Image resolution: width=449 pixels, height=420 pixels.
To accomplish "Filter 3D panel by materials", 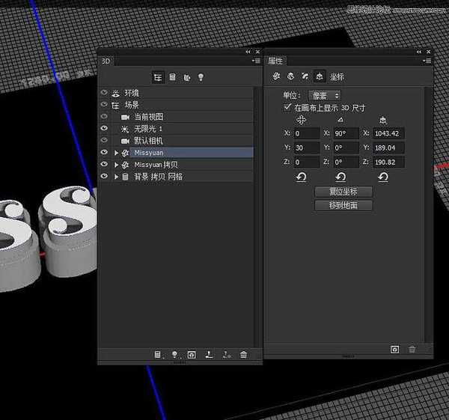I will point(186,77).
